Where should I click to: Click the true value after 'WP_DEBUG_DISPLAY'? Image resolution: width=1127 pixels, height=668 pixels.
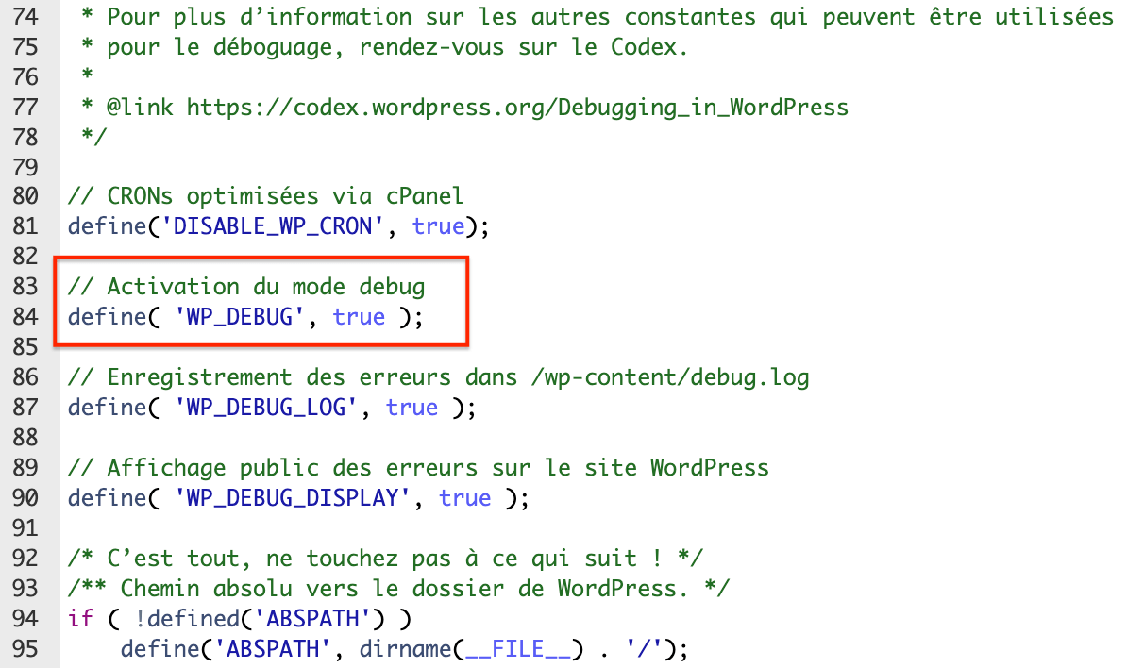click(464, 497)
